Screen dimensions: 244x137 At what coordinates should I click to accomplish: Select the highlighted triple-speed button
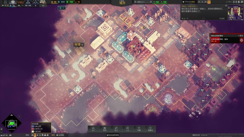209,2
